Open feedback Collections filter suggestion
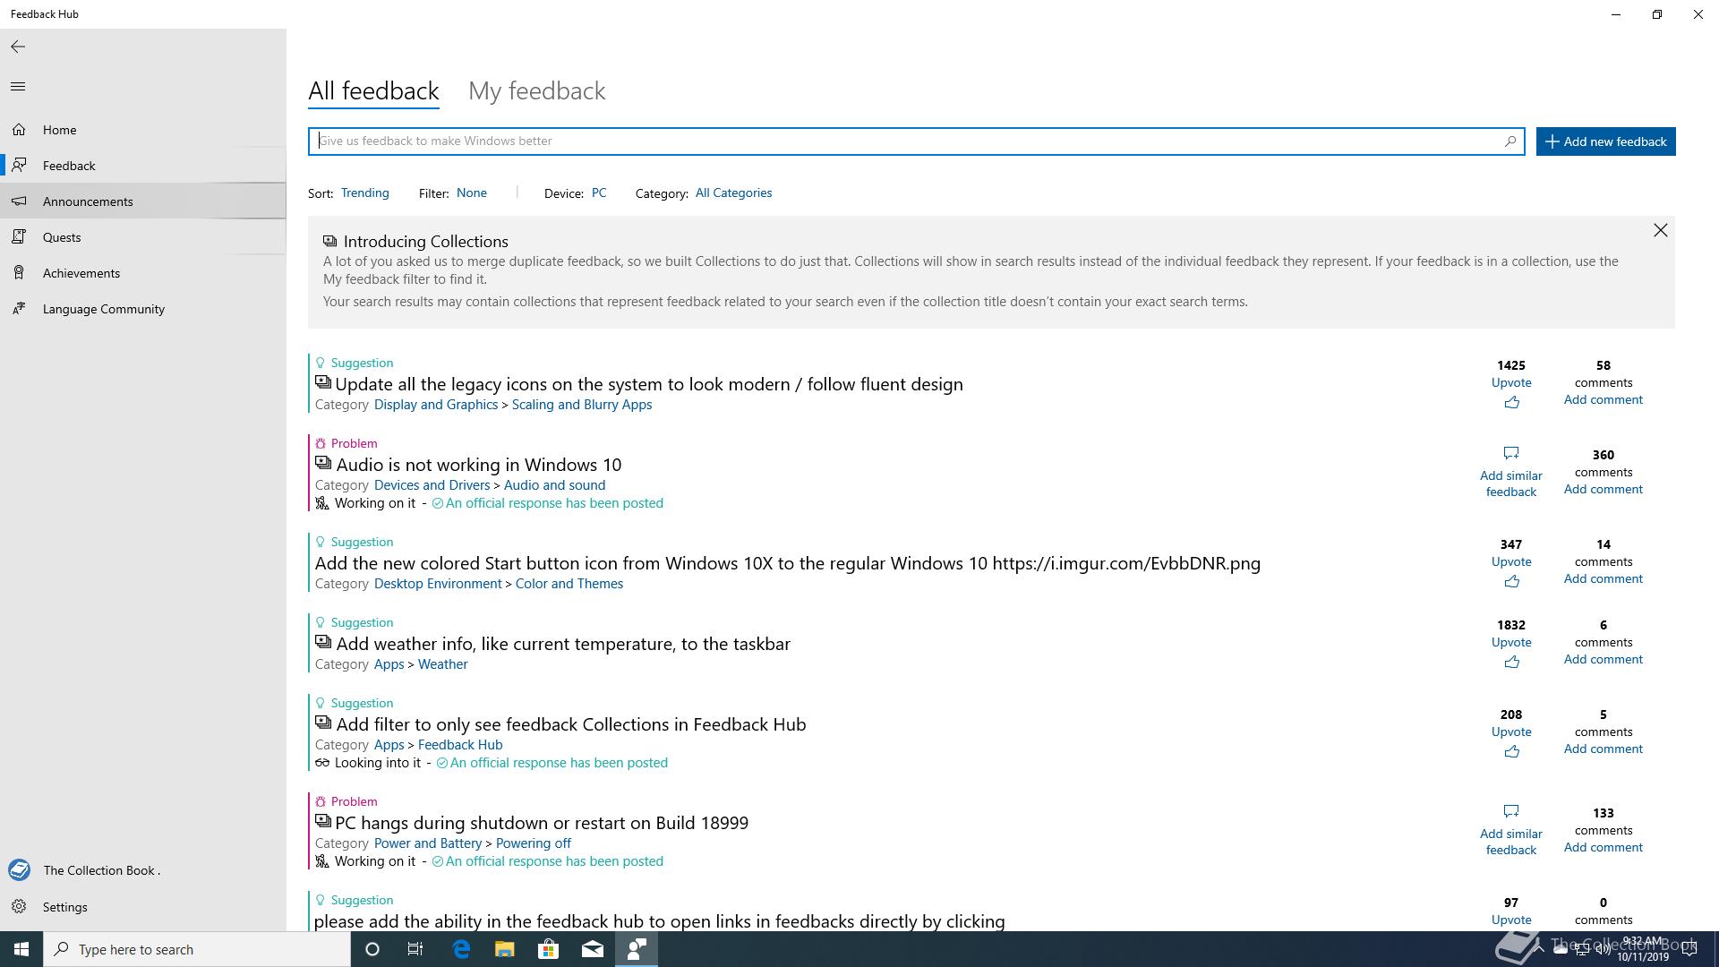The height and width of the screenshot is (967, 1719). [x=570, y=724]
